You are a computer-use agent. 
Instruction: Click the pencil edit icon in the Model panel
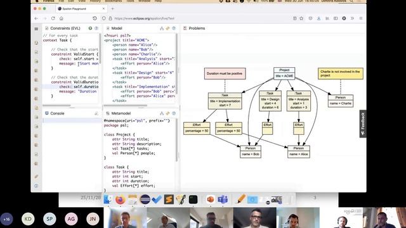pos(167,28)
